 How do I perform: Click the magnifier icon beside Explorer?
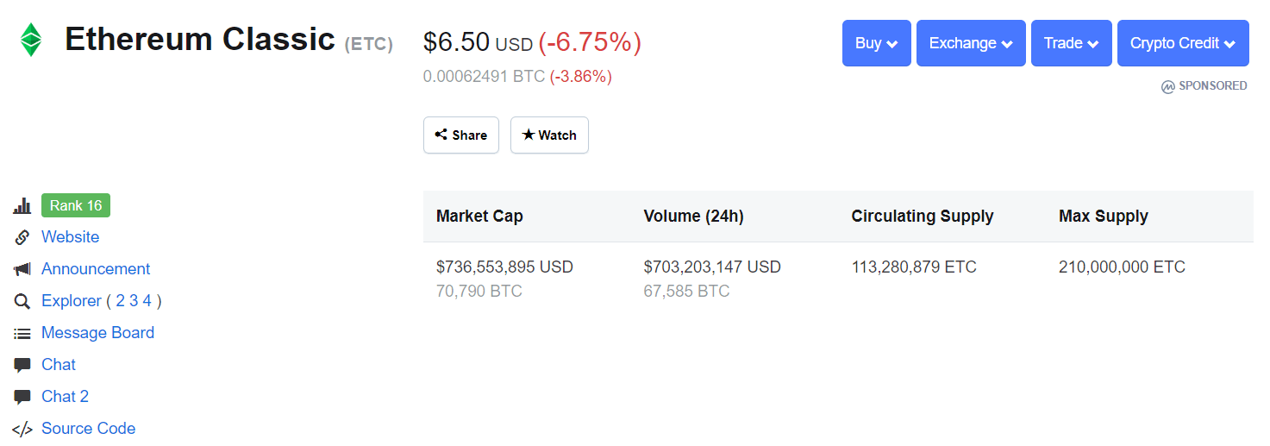[x=22, y=301]
